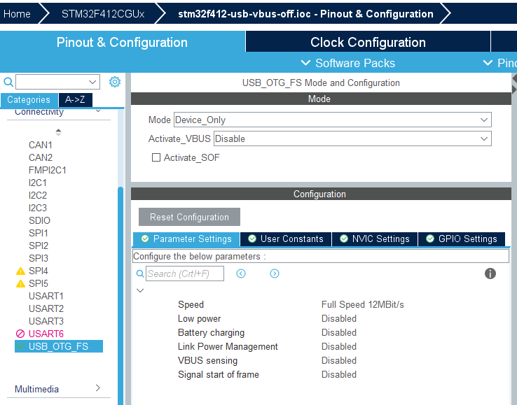Click the stm32f412-usb-vbus-off.ioc breadcrumb

pos(305,14)
